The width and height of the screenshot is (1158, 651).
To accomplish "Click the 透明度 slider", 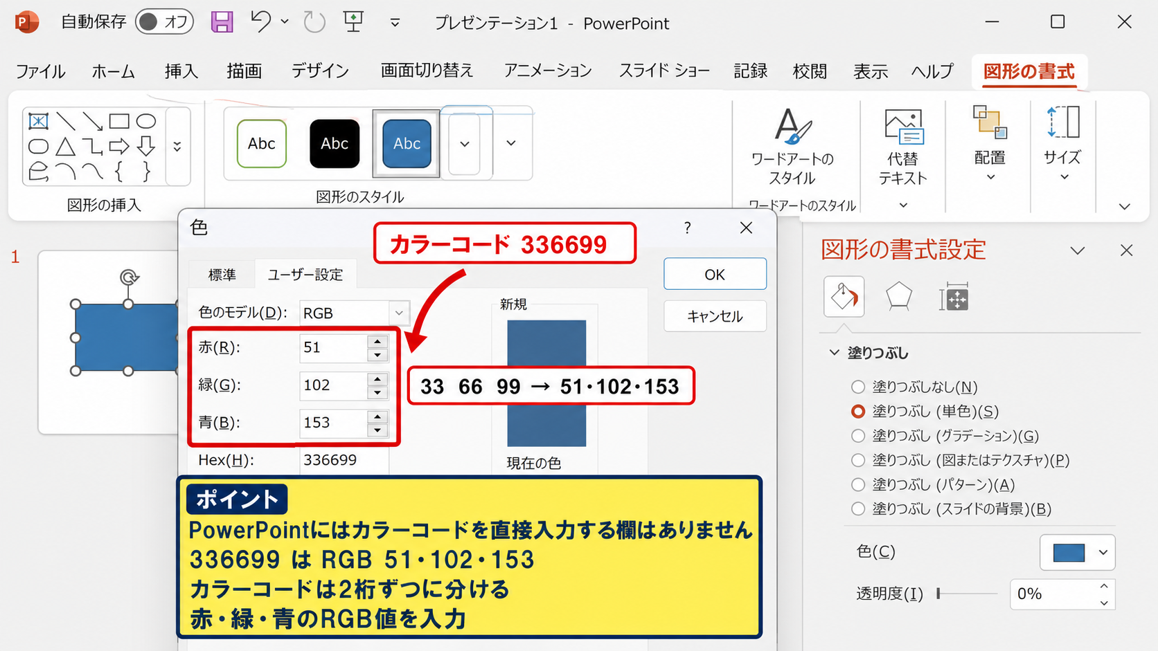I will [x=967, y=594].
